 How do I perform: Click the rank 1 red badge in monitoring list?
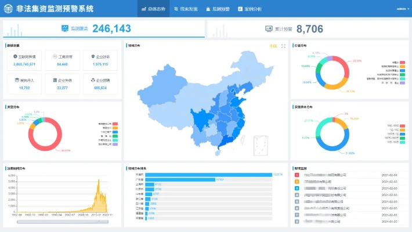tap(297, 175)
